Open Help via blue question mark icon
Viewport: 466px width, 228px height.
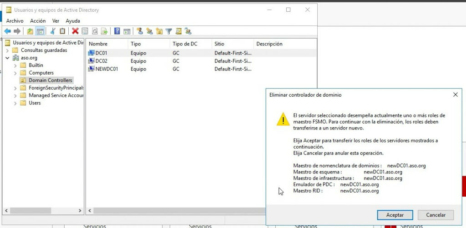click(x=117, y=31)
